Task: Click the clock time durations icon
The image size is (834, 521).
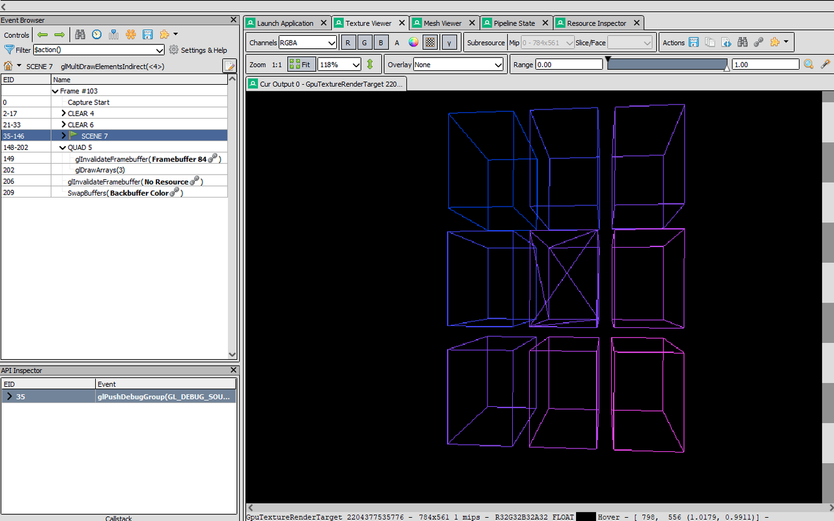Action: point(96,35)
